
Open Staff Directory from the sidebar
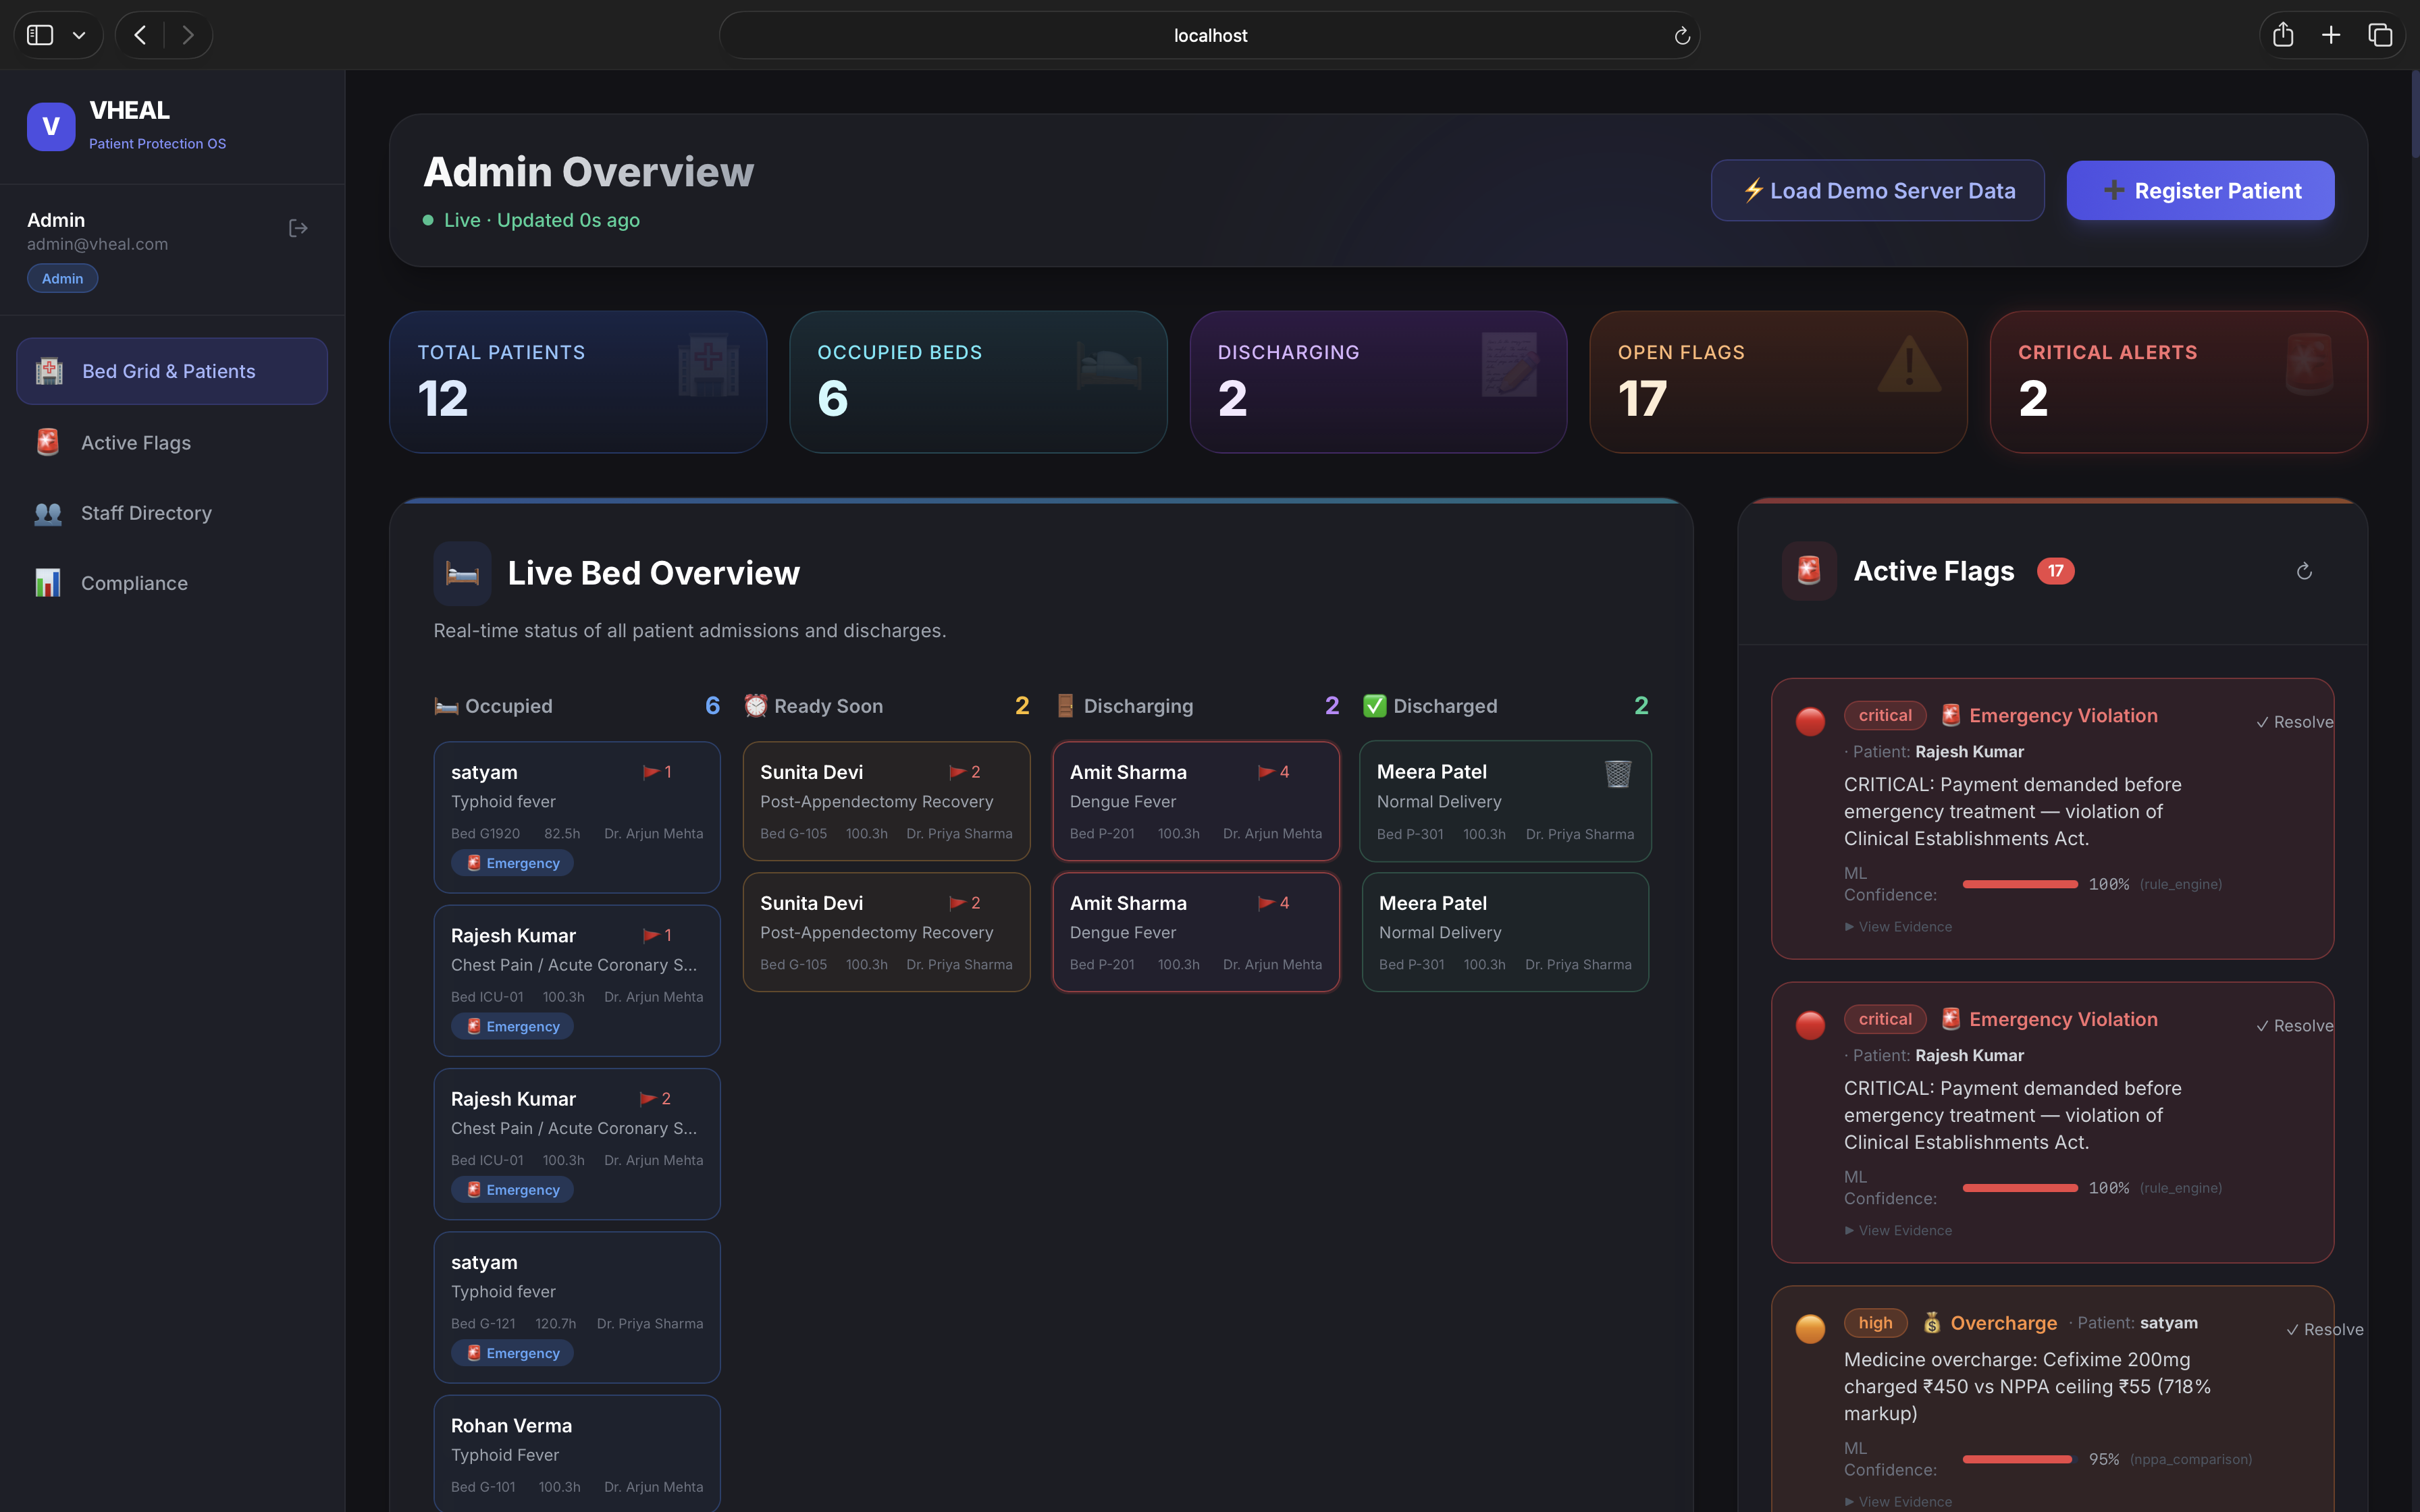coord(146,513)
